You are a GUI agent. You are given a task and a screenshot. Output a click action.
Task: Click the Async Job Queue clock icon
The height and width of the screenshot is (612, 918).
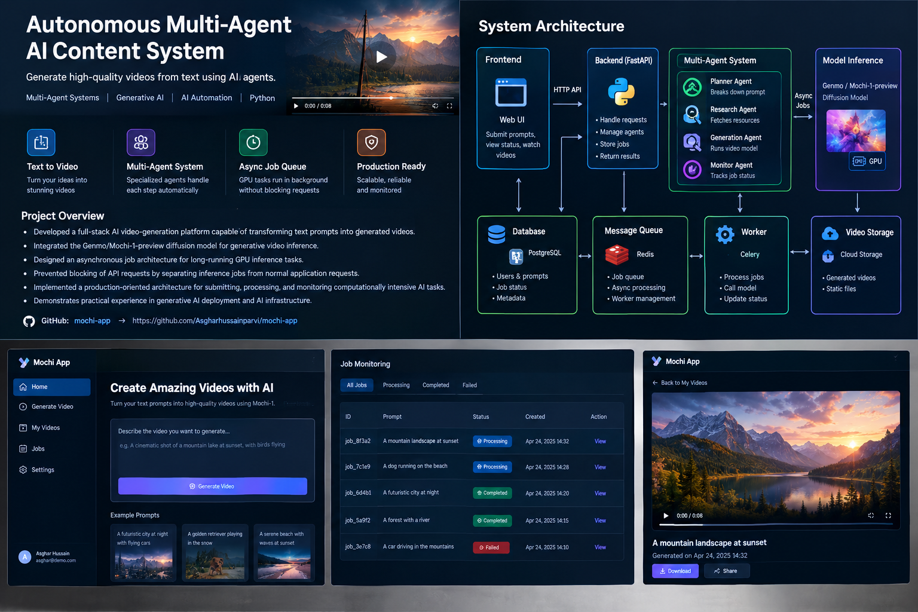(x=253, y=142)
